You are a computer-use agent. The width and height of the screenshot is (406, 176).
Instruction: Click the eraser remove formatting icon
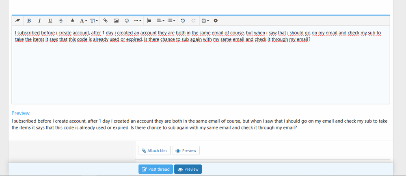17,20
